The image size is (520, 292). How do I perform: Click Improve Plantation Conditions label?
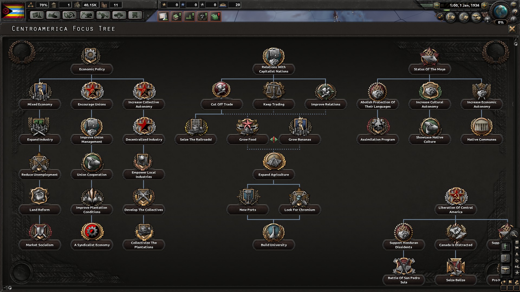click(x=92, y=210)
